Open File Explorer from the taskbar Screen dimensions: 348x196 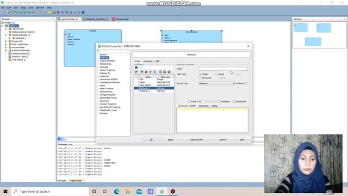[128, 191]
